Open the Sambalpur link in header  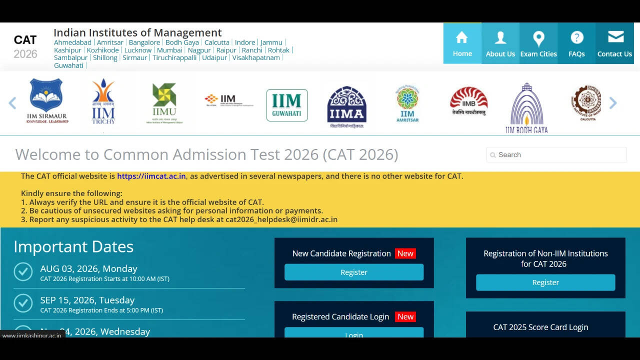(70, 57)
